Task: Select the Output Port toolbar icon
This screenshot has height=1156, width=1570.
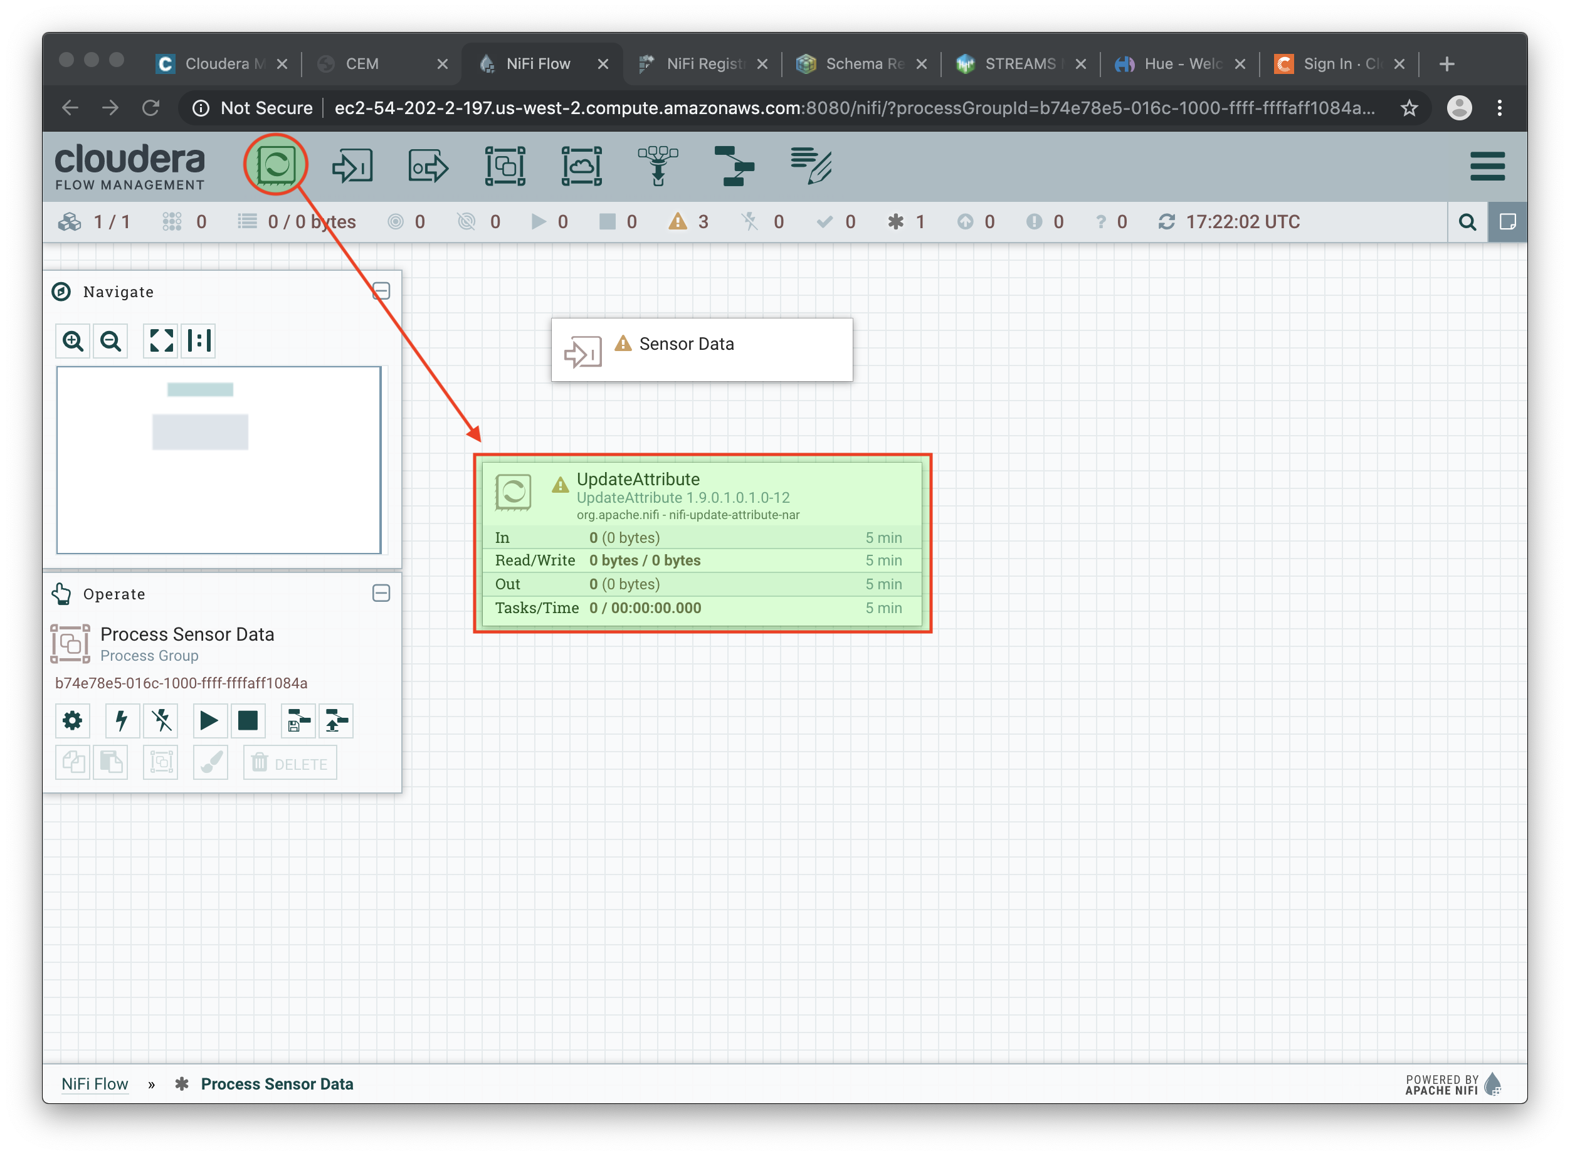Action: pos(428,166)
